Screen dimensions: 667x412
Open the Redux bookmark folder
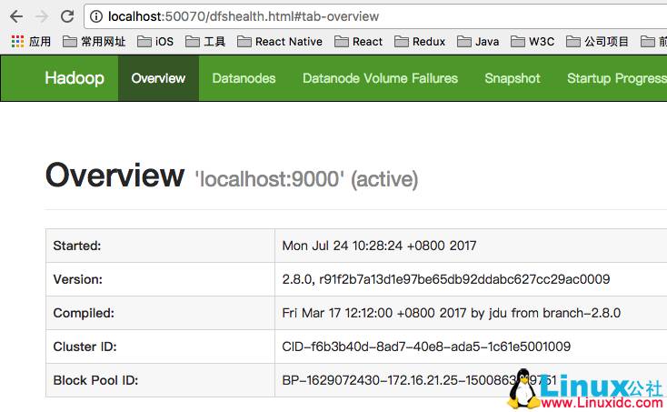pos(420,42)
